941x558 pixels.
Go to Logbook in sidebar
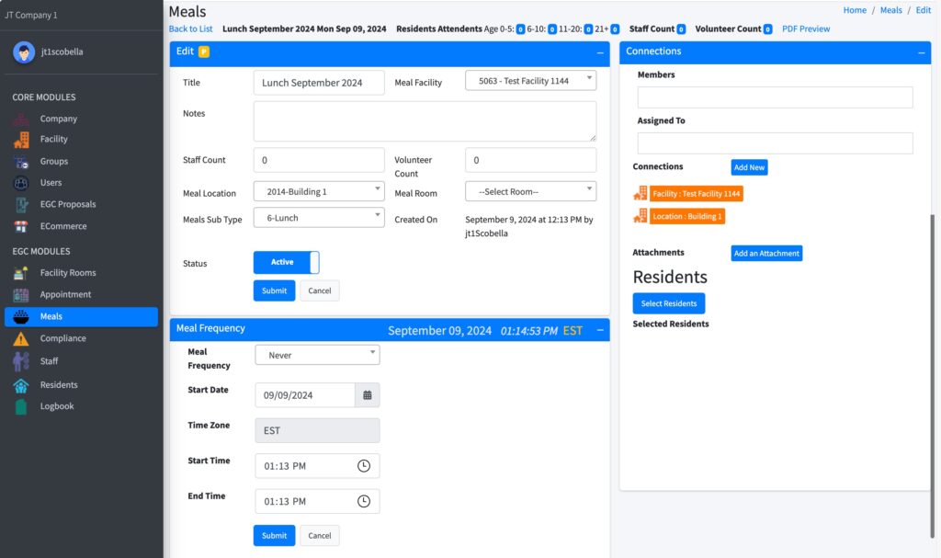tap(56, 406)
